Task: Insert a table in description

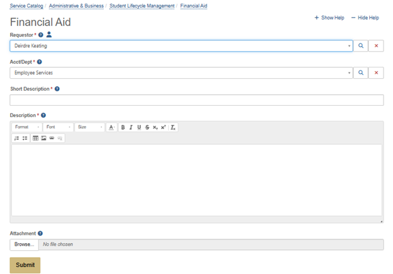Action: click(x=36, y=138)
